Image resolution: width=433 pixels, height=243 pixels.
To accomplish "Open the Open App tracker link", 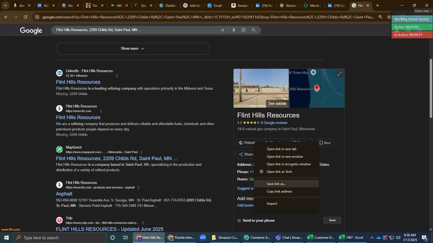I will (x=423, y=11).
